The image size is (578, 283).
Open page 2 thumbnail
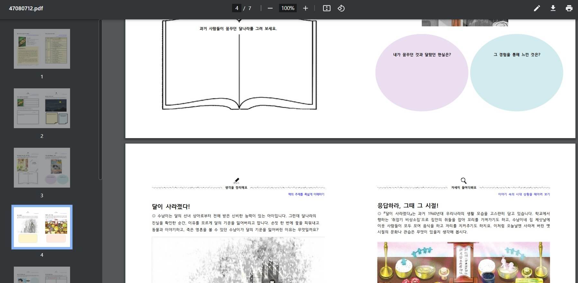[42, 108]
